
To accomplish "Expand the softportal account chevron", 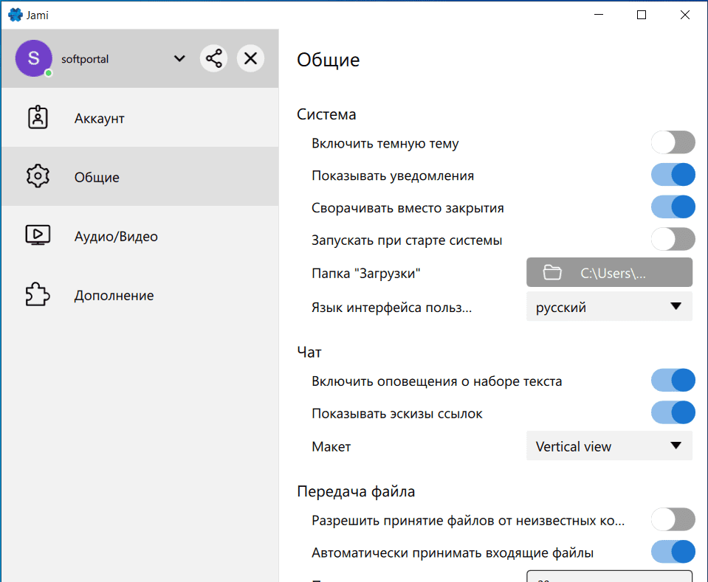I will [x=179, y=59].
